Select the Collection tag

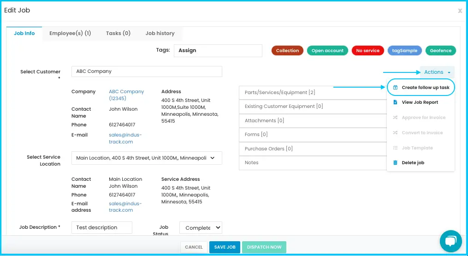[287, 50]
